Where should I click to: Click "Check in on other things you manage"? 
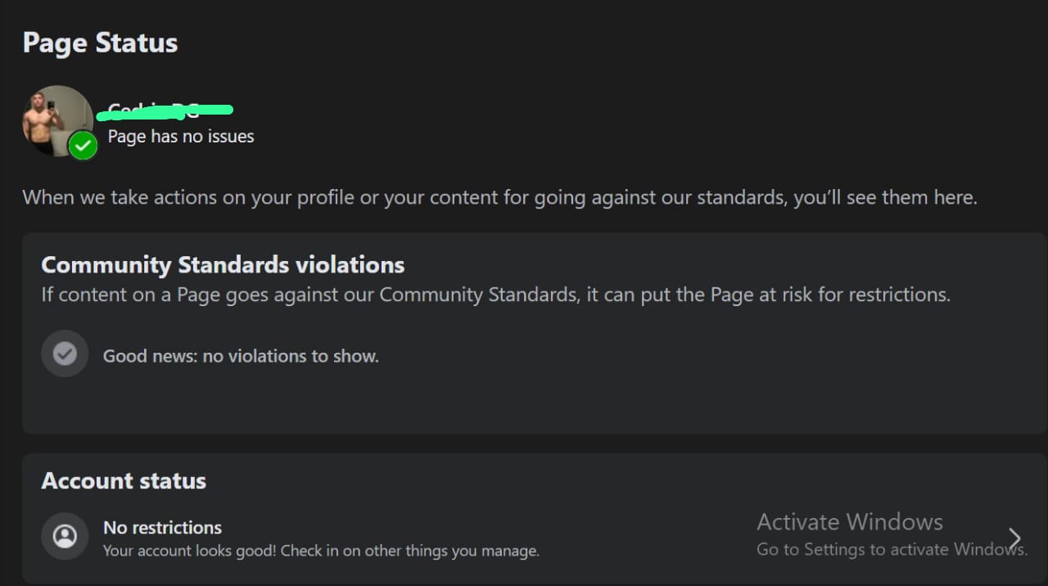(410, 551)
